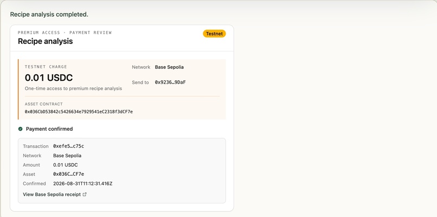Select the full asset contract address 0x036CbD53…
This screenshot has width=437, height=217.
pos(79,112)
